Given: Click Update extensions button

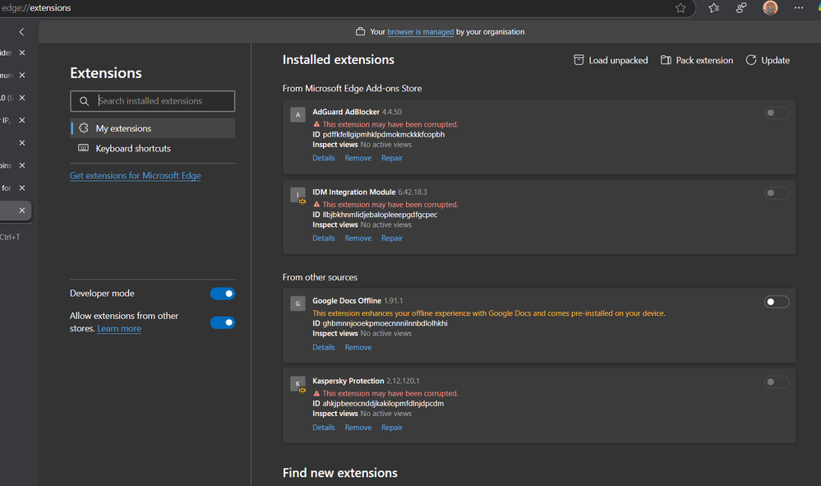Looking at the screenshot, I should 768,60.
